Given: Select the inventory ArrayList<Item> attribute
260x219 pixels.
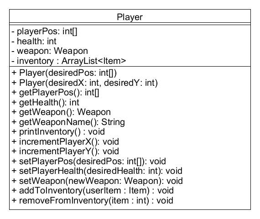Looking at the screenshot, I should coord(69,61).
